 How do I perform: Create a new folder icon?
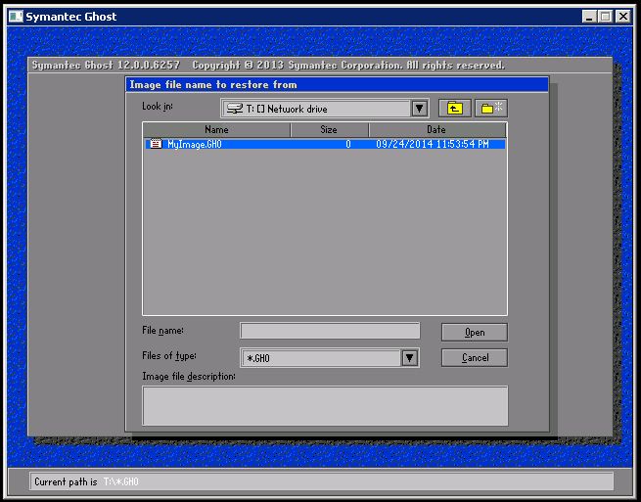[x=491, y=109]
